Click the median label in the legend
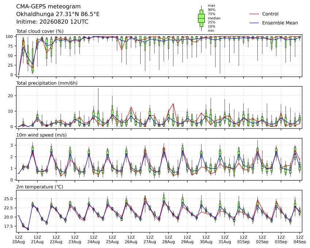Viewport: 310px width, 248px height. click(214, 18)
